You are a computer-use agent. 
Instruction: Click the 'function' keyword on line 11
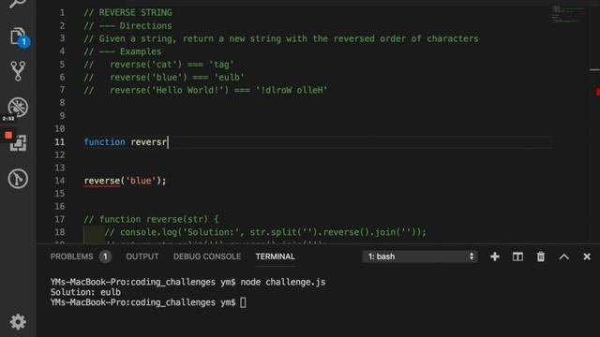click(104, 142)
